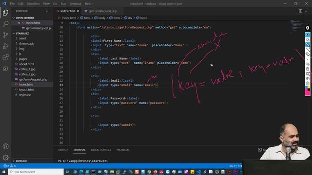Open the Explorer view in activity bar
Screen dimensions: 312x175
pyautogui.click(x=5, y=13)
